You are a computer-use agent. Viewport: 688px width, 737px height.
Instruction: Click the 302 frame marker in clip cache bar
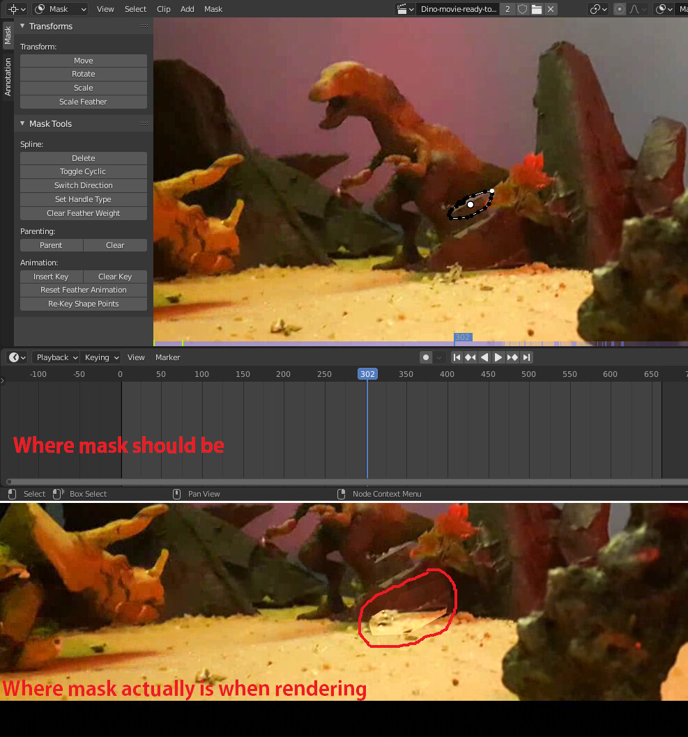point(463,337)
